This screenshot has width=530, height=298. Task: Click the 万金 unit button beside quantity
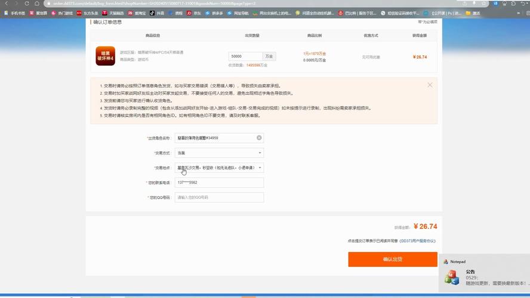tap(269, 57)
